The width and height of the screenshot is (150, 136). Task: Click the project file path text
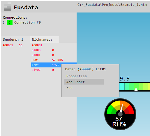pyautogui.click(x=112, y=5)
